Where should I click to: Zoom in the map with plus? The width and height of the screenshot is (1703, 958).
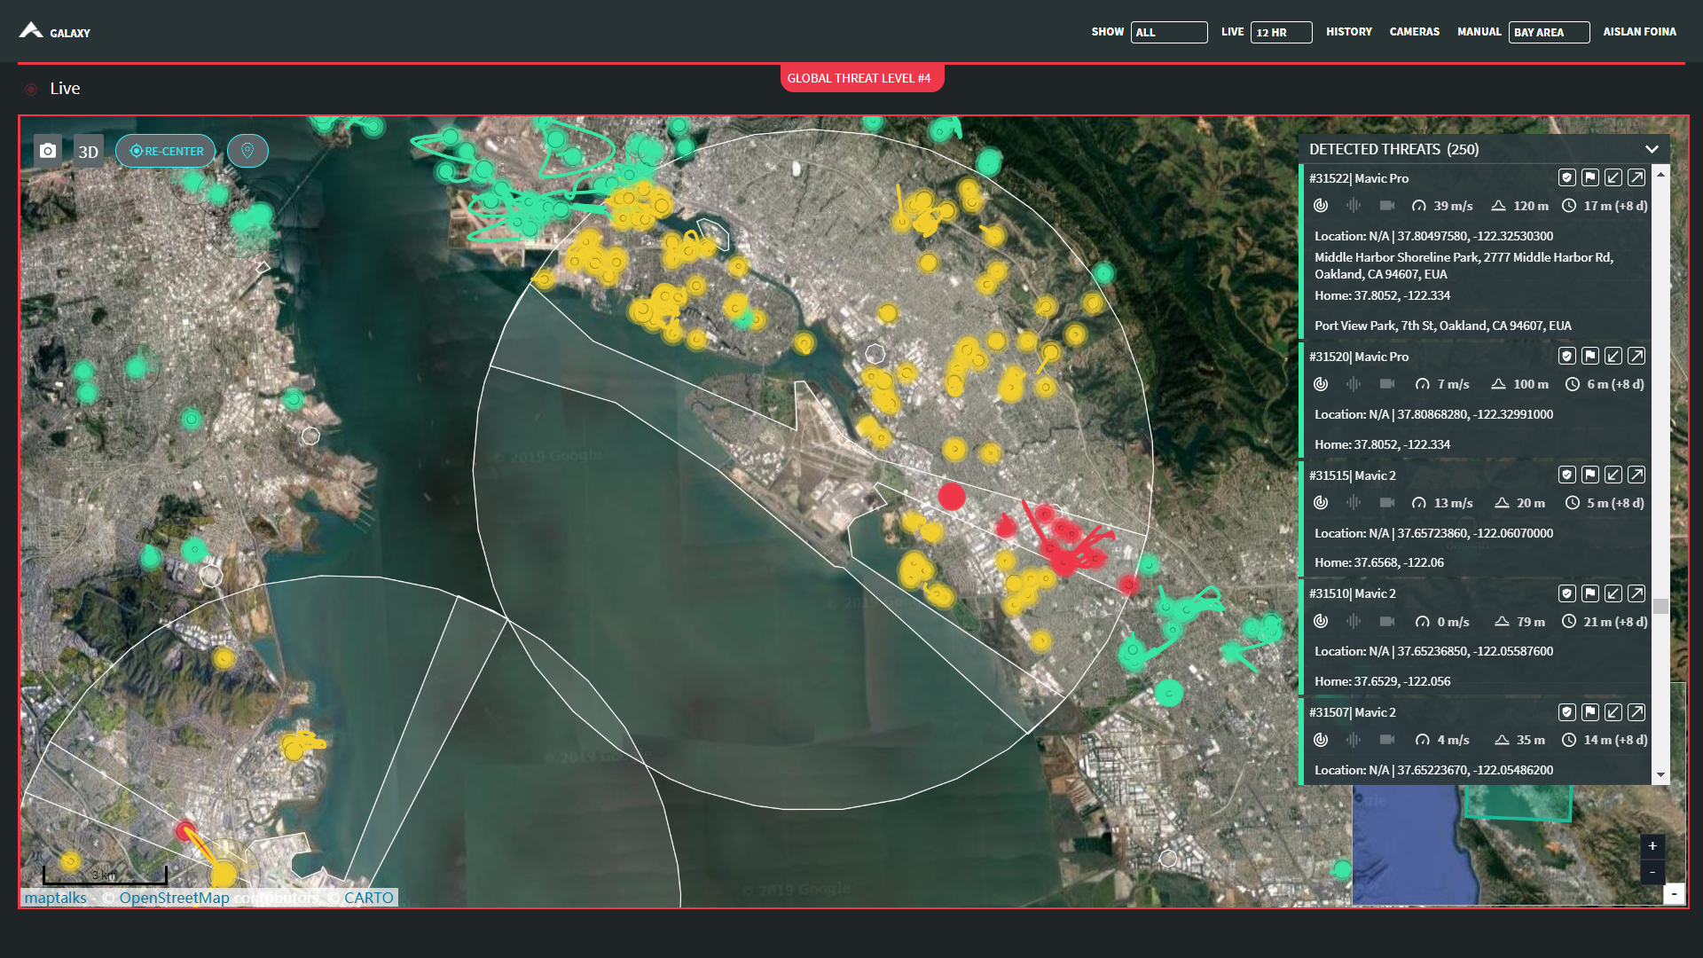(x=1652, y=846)
